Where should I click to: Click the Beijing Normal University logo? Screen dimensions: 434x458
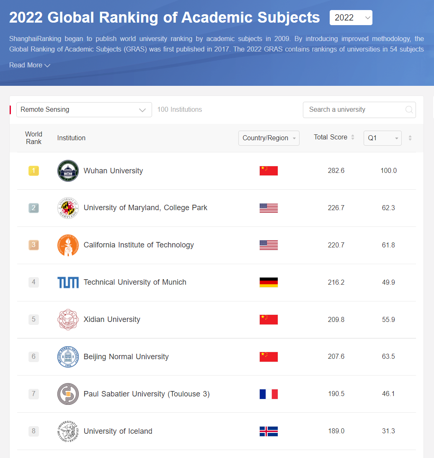click(68, 357)
